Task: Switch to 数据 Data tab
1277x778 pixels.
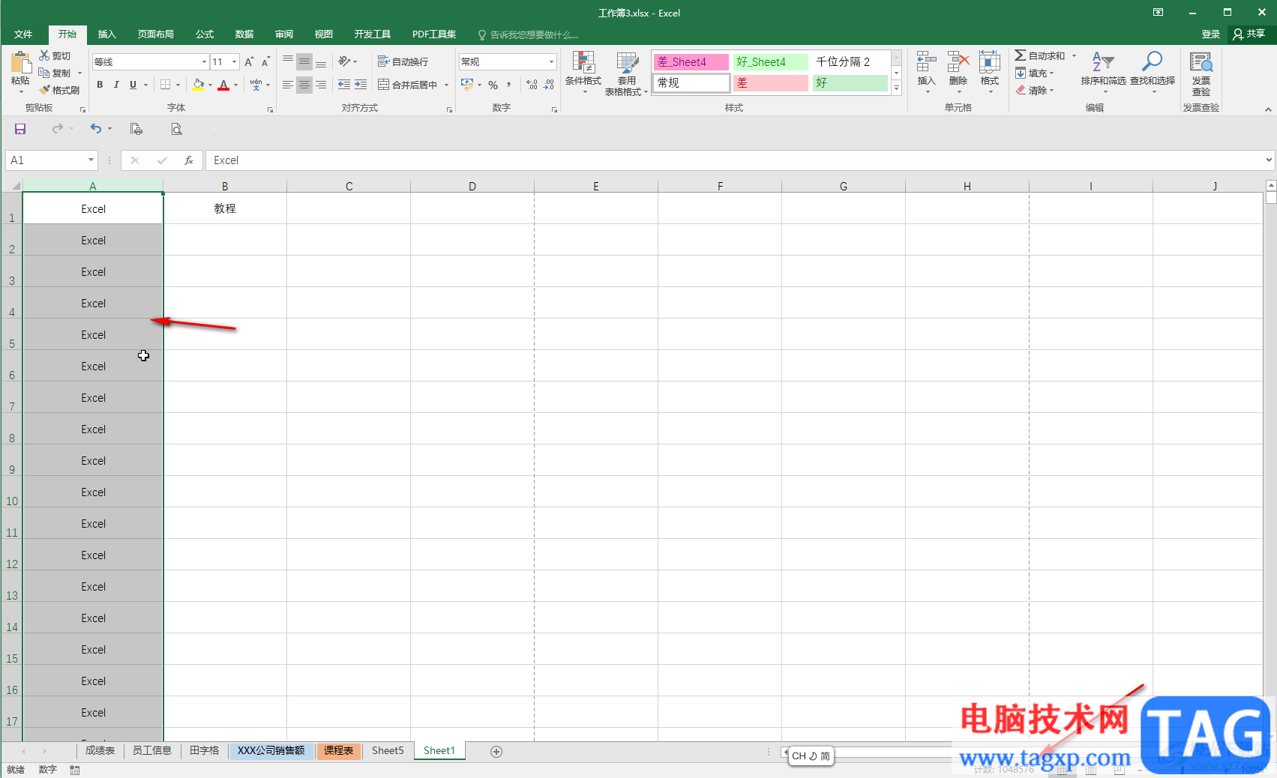Action: coord(244,34)
